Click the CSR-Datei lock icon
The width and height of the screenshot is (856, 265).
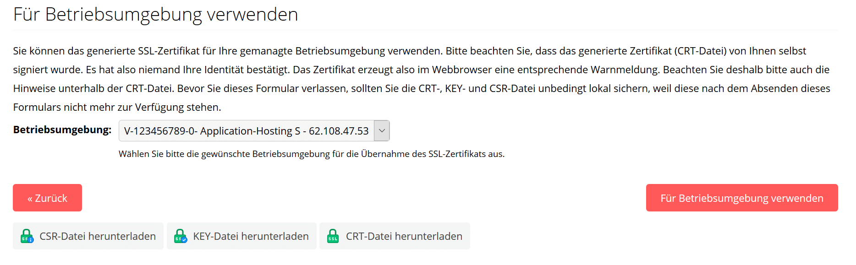[27, 236]
